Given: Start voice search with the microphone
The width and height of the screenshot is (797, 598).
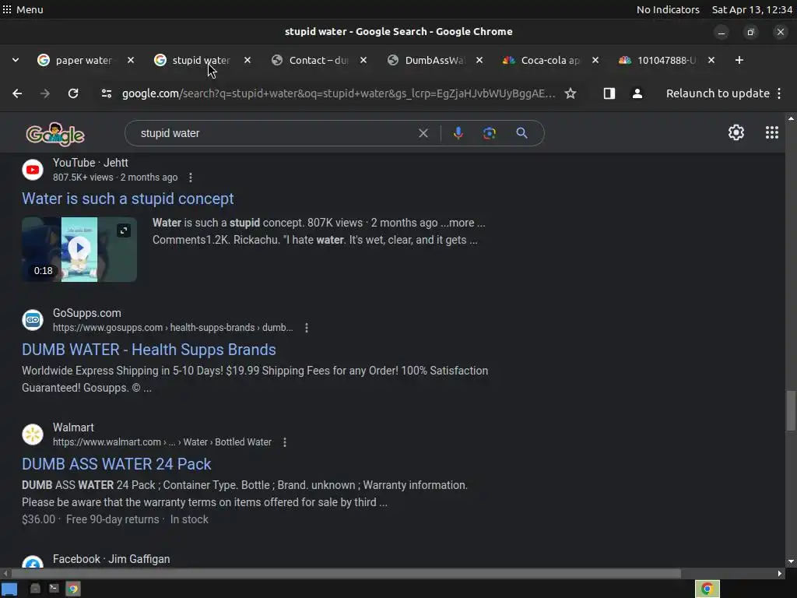Looking at the screenshot, I should coord(458,133).
